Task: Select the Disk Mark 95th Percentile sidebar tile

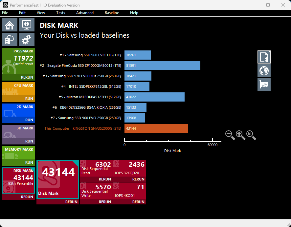Action: (18, 180)
